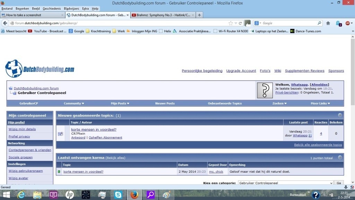Open the Kies een categorie combo box
The image size is (355, 200).
(x=285, y=183)
